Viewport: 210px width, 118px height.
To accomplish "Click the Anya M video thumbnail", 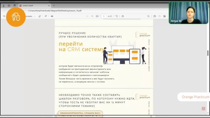I will click(188, 13).
